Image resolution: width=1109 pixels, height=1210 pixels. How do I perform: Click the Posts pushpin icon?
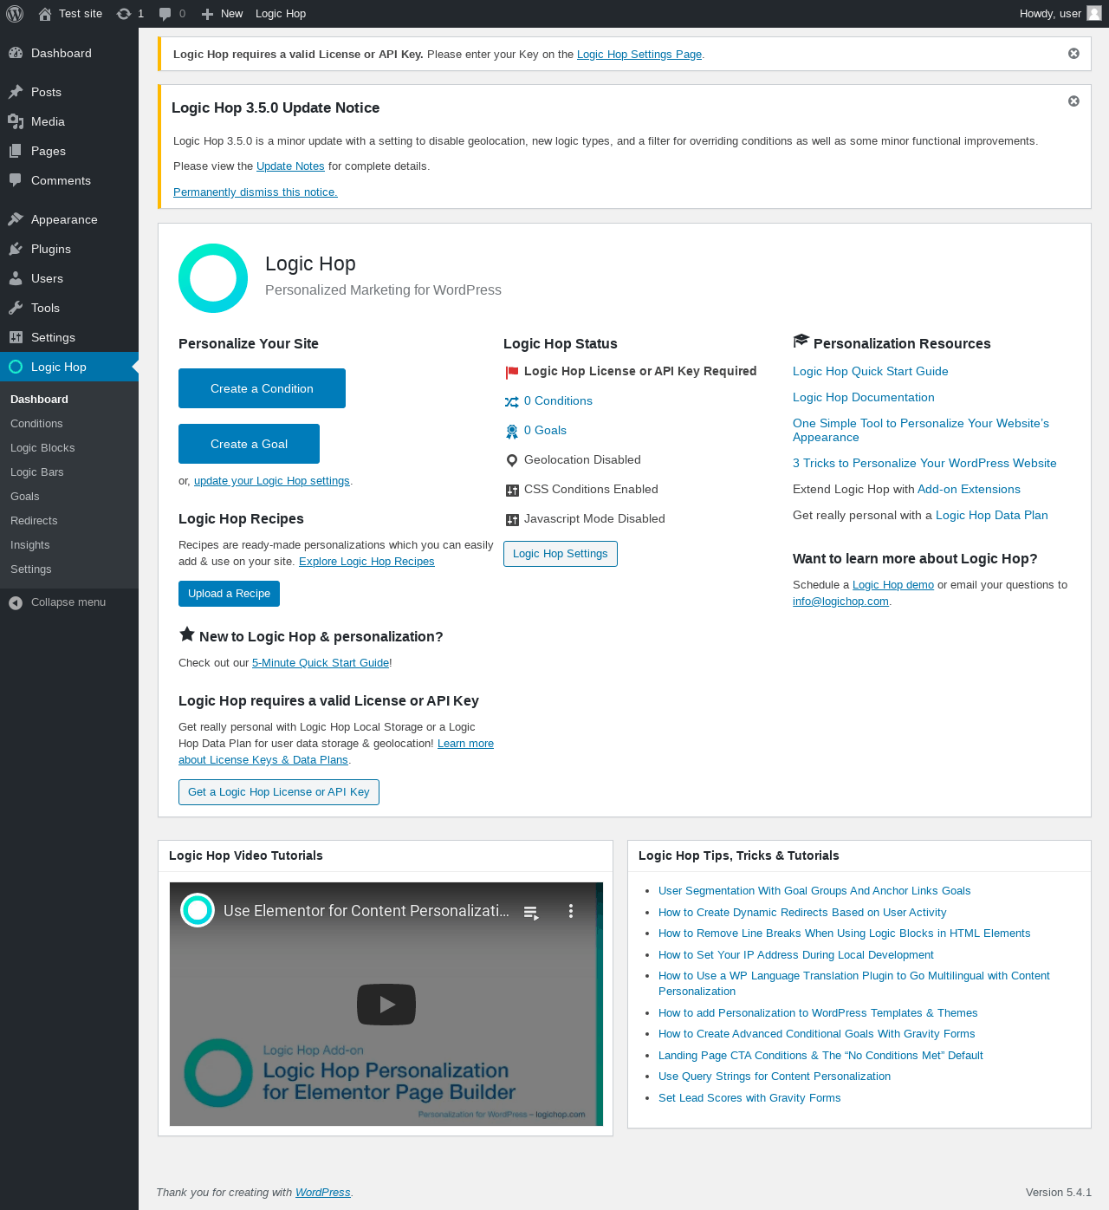click(16, 92)
